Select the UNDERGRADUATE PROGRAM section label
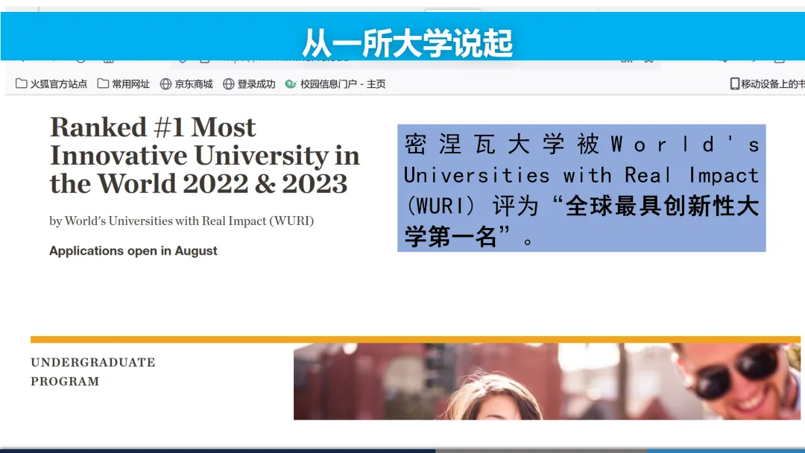Screen dimensions: 805x453 [93, 372]
